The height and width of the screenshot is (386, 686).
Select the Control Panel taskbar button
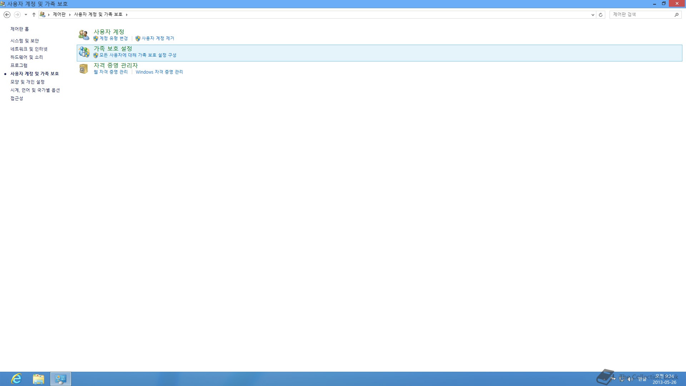61,379
